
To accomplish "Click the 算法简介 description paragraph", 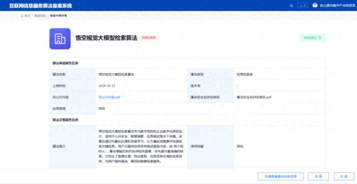I will (x=141, y=146).
